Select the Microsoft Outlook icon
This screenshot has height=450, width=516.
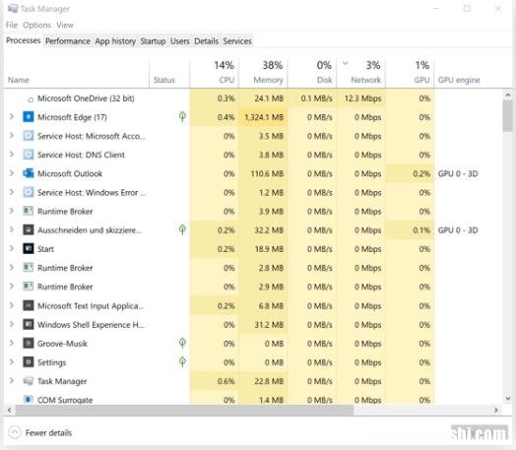29,173
